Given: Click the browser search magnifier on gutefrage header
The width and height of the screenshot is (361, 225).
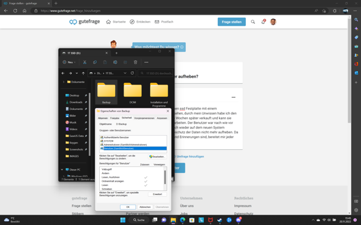Looking at the screenshot, I should pyautogui.click(x=253, y=22).
